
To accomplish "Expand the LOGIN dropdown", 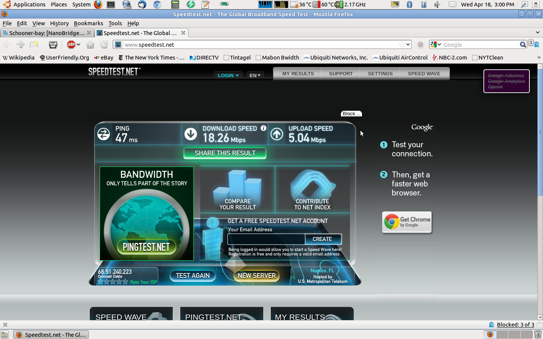I will pos(228,75).
